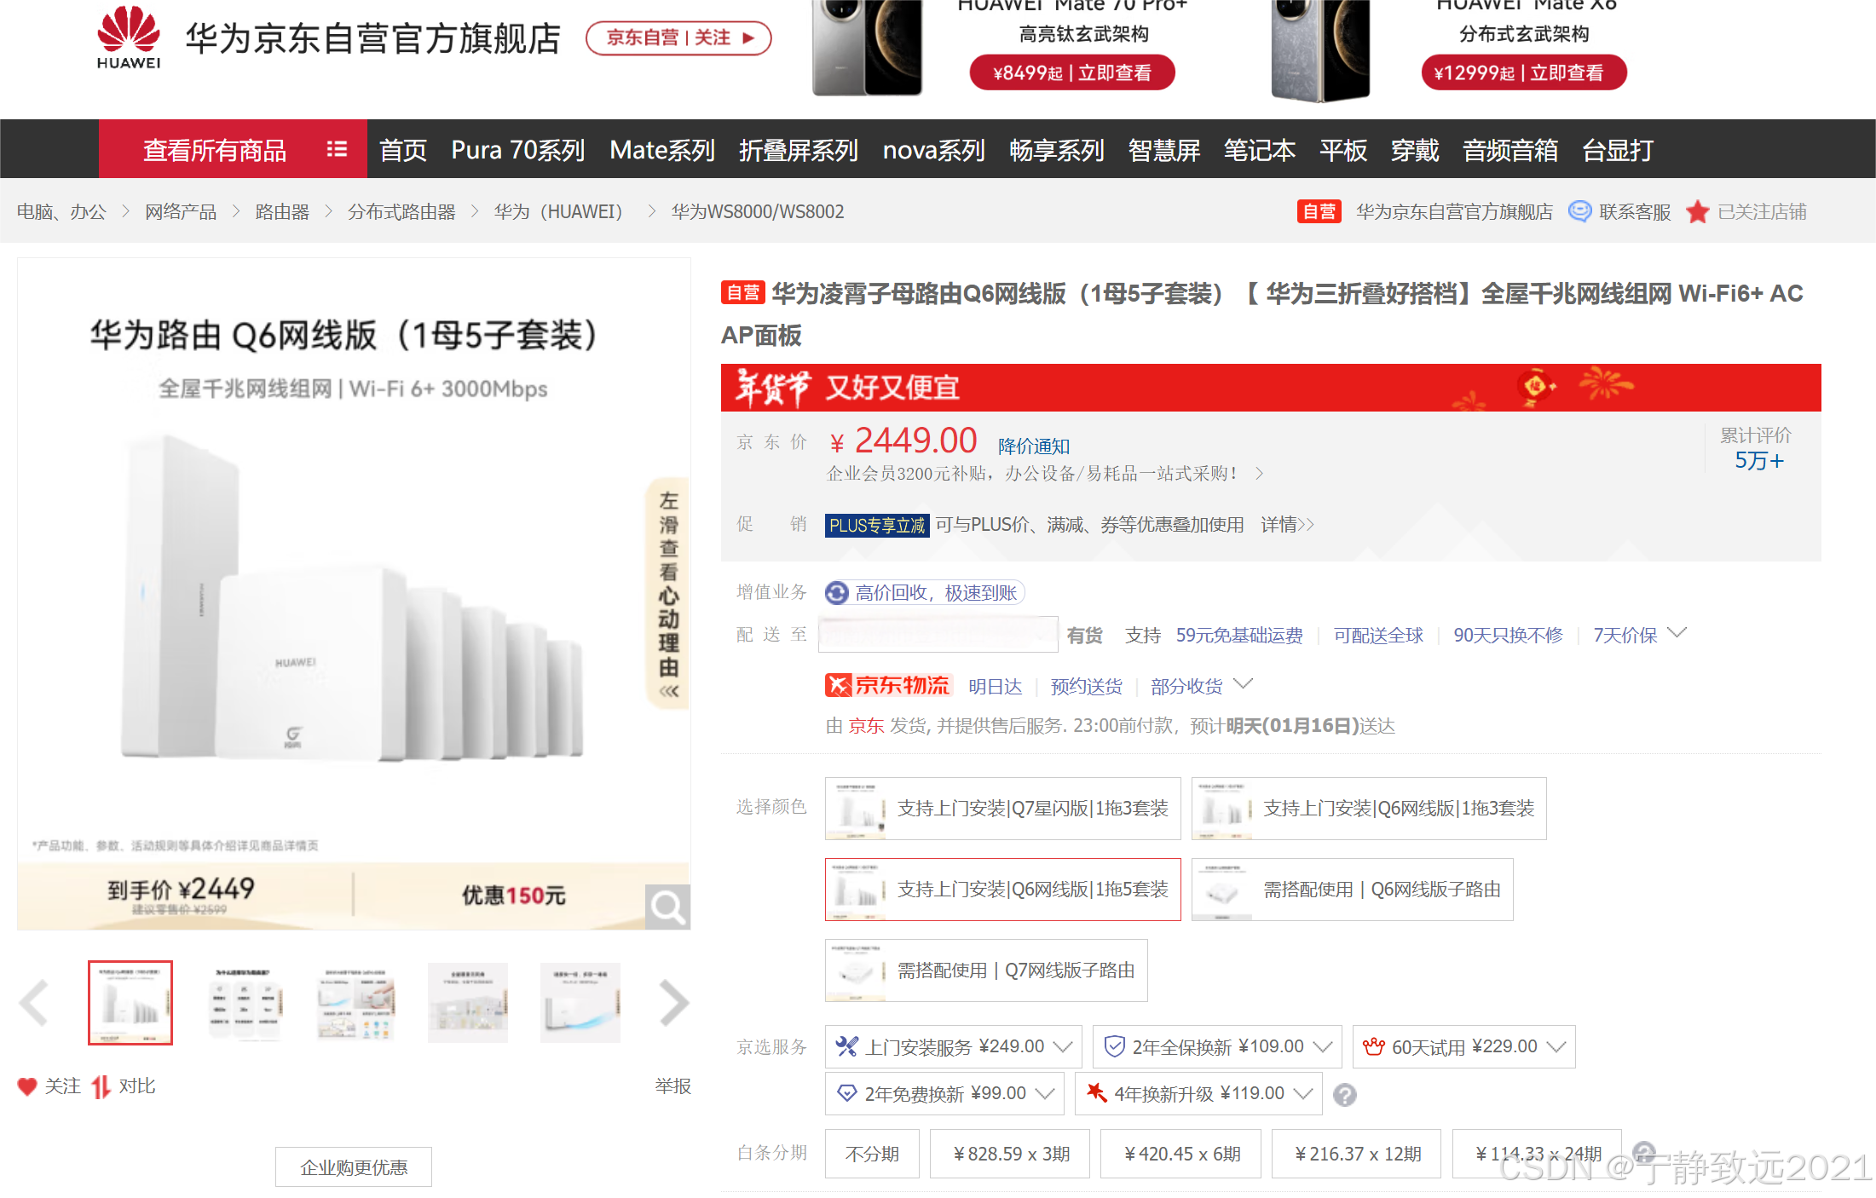Click the 企业购更优惠 button
Screen dimensions: 1876x1198
pyautogui.click(x=353, y=1167)
